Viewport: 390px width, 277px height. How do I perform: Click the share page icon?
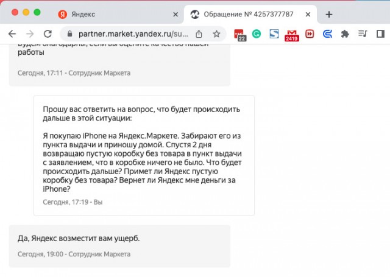(x=199, y=34)
